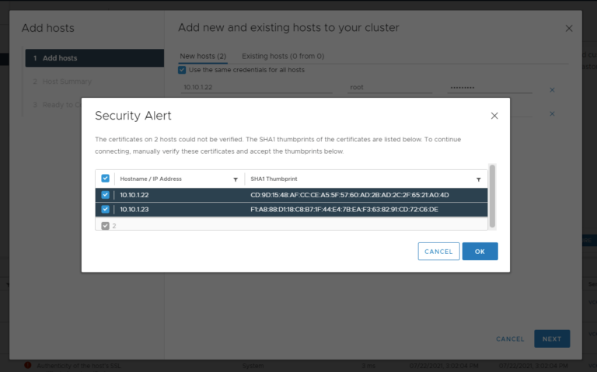Viewport: 597px width, 372px height.
Task: Select the thumbprint starting with CD:9D:15
Action: [x=350, y=195]
